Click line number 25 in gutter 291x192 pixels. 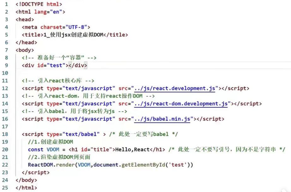tap(5, 188)
